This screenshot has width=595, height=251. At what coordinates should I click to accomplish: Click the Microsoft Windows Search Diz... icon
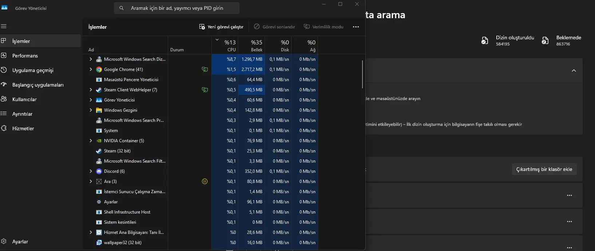click(99, 59)
